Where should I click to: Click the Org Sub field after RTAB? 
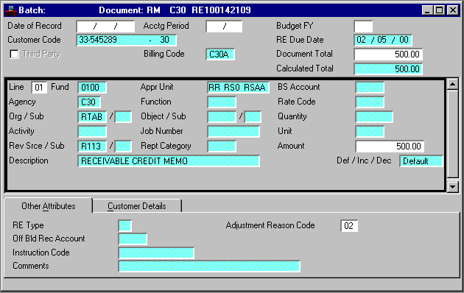click(123, 117)
